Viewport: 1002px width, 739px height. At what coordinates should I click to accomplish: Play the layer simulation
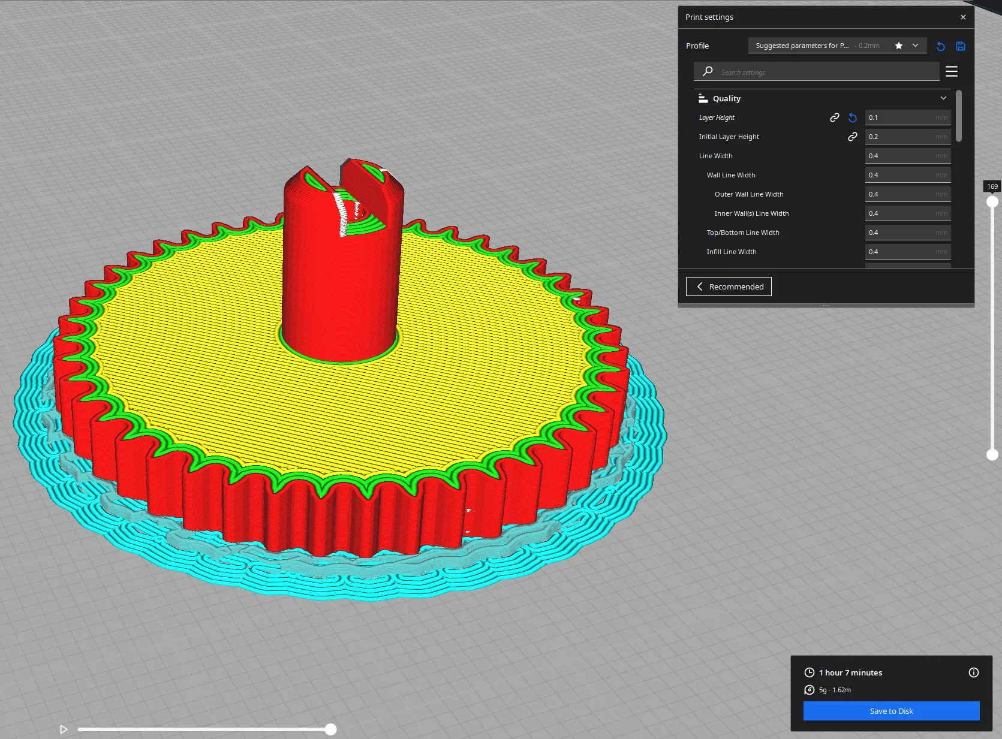64,729
